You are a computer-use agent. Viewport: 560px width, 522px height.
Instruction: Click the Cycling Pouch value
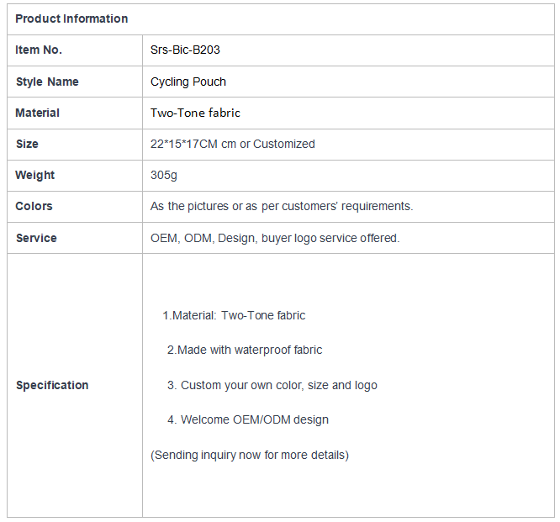(188, 82)
